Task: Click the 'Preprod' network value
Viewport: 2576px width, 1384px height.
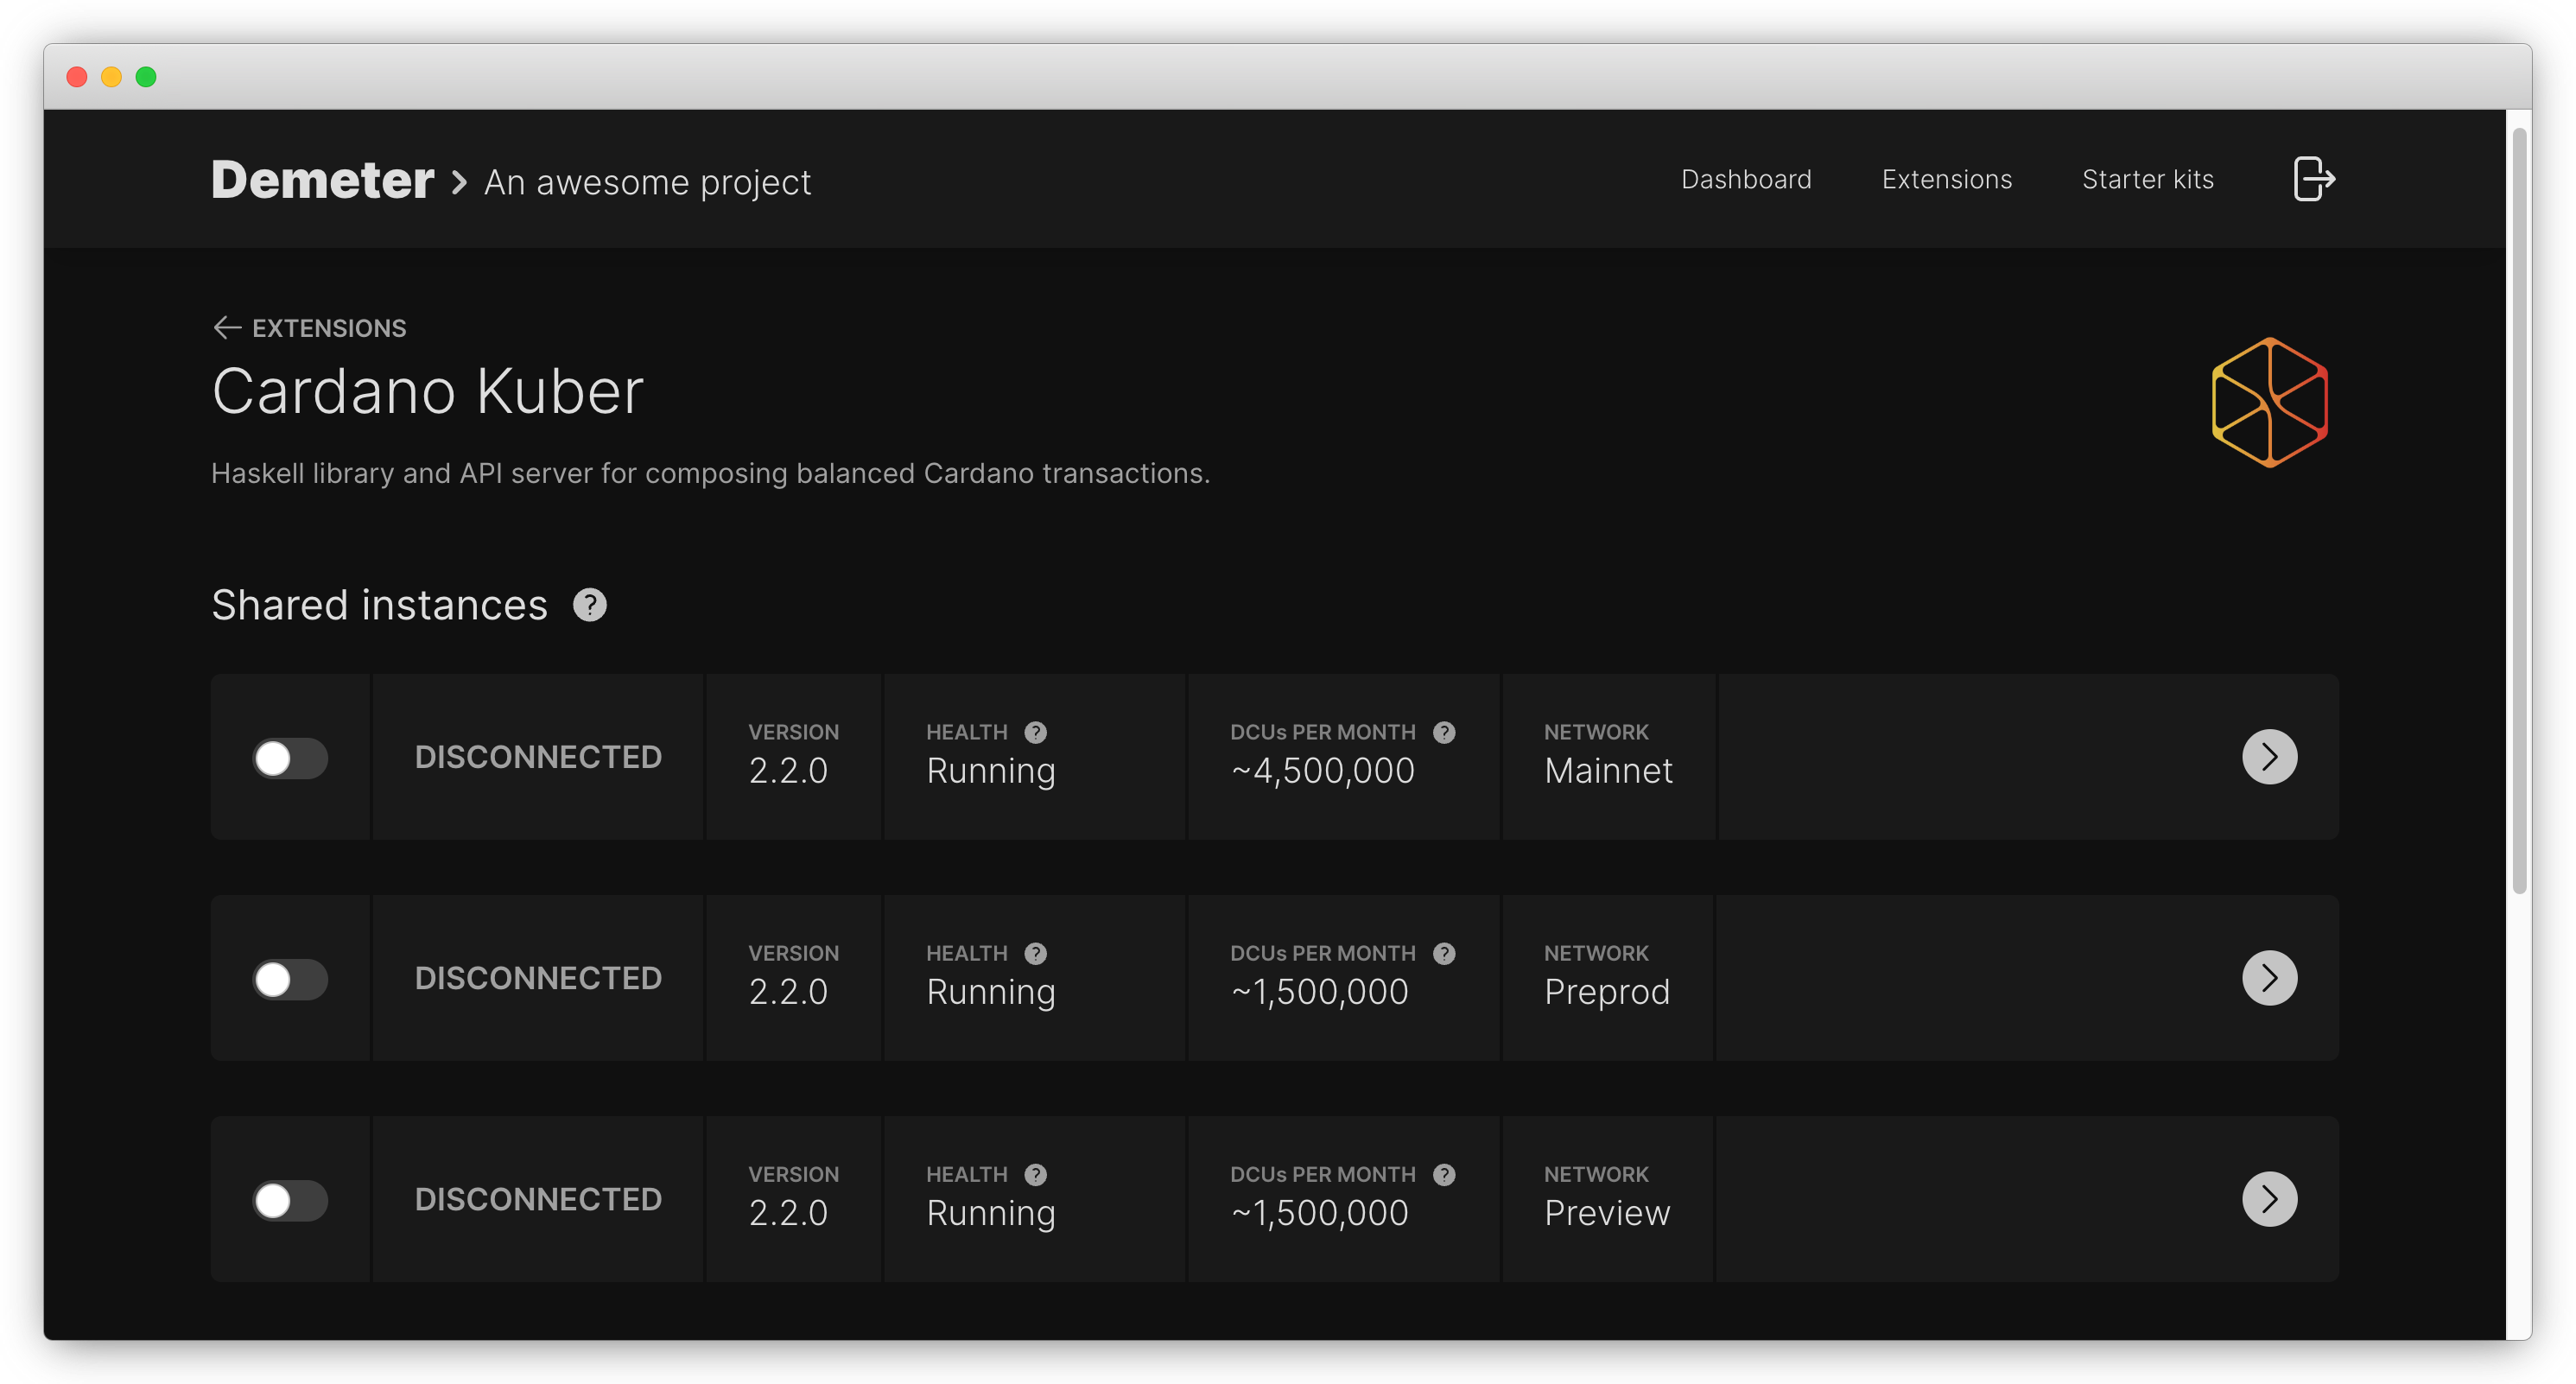Action: point(1606,992)
